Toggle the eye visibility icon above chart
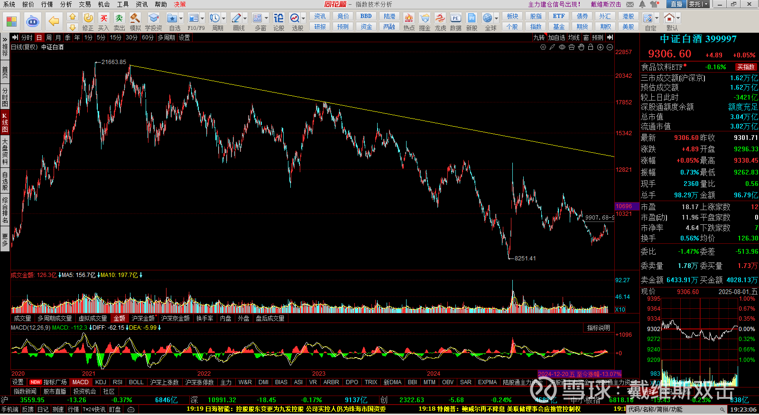 pyautogui.click(x=562, y=47)
